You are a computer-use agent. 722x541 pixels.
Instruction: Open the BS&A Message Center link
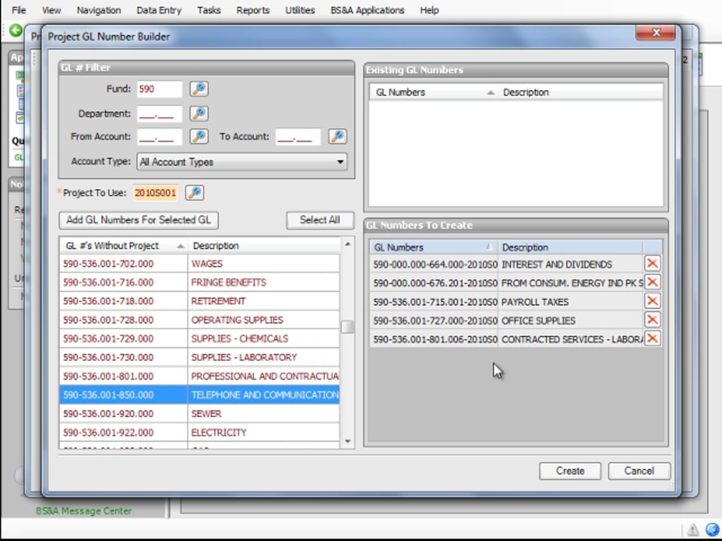pos(83,511)
